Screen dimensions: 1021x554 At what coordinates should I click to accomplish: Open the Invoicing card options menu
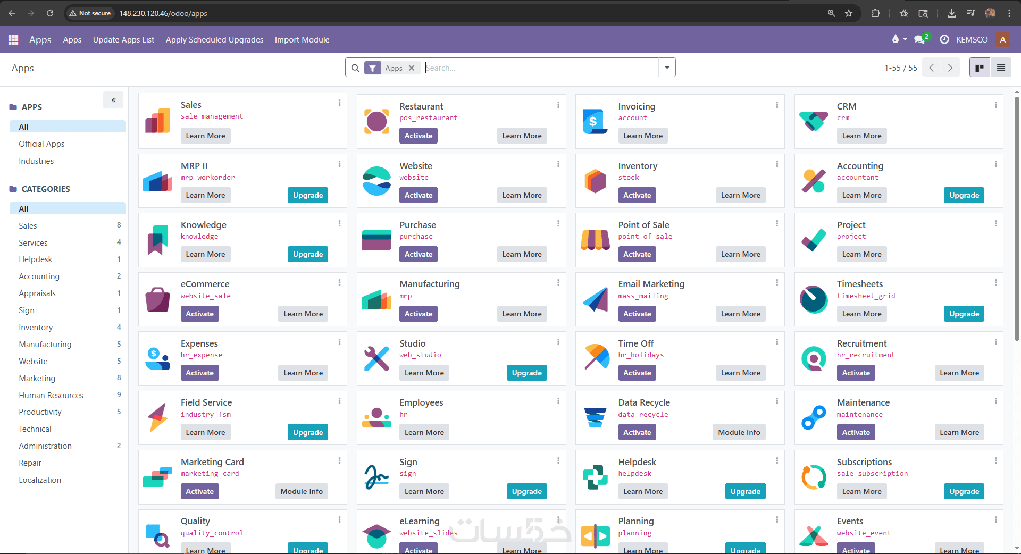point(777,105)
